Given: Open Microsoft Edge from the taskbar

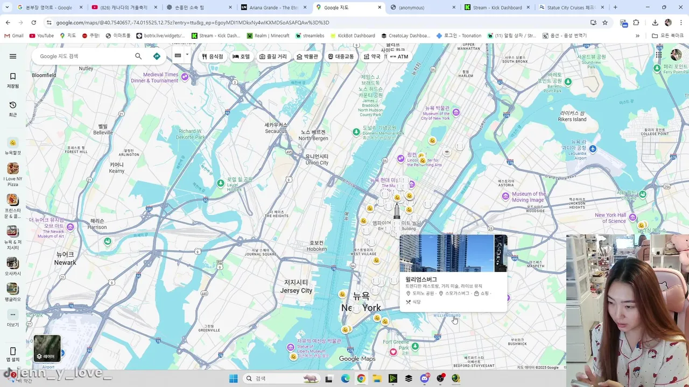Looking at the screenshot, I should coord(345,378).
